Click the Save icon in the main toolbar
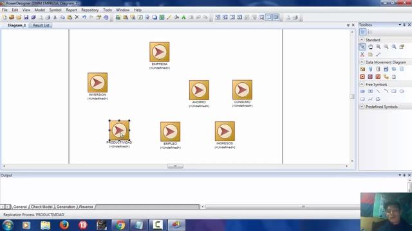This screenshot has width=412, height=231. (x=26, y=17)
